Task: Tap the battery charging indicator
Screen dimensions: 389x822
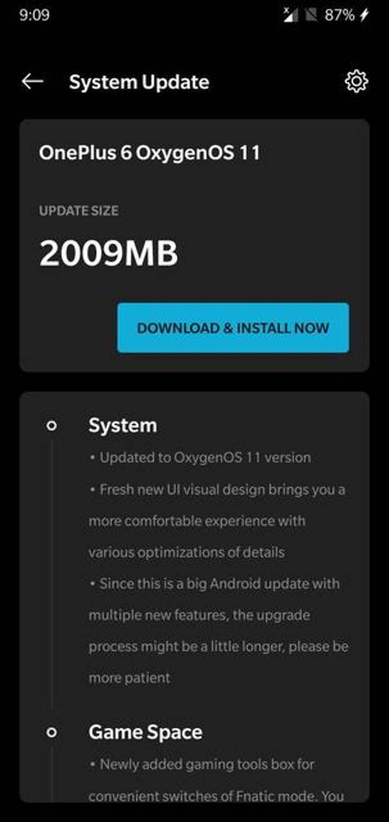Action: (365, 15)
